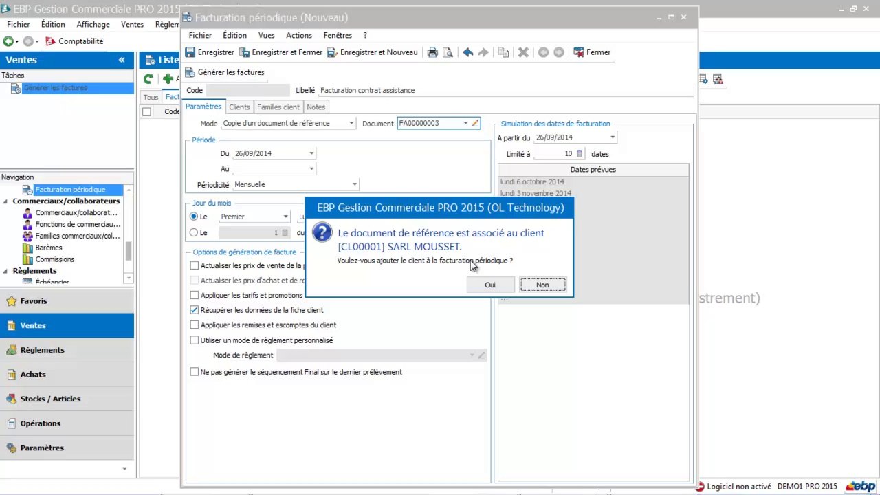Click the print preview magnifier icon
This screenshot has height=495, width=880.
(x=448, y=52)
